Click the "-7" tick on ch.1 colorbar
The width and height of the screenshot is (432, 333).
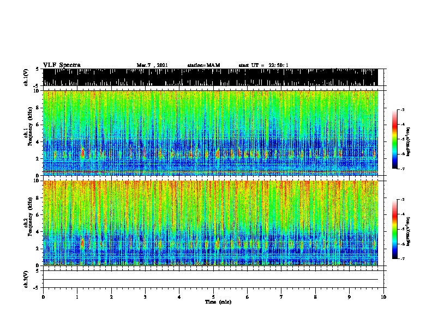point(402,169)
